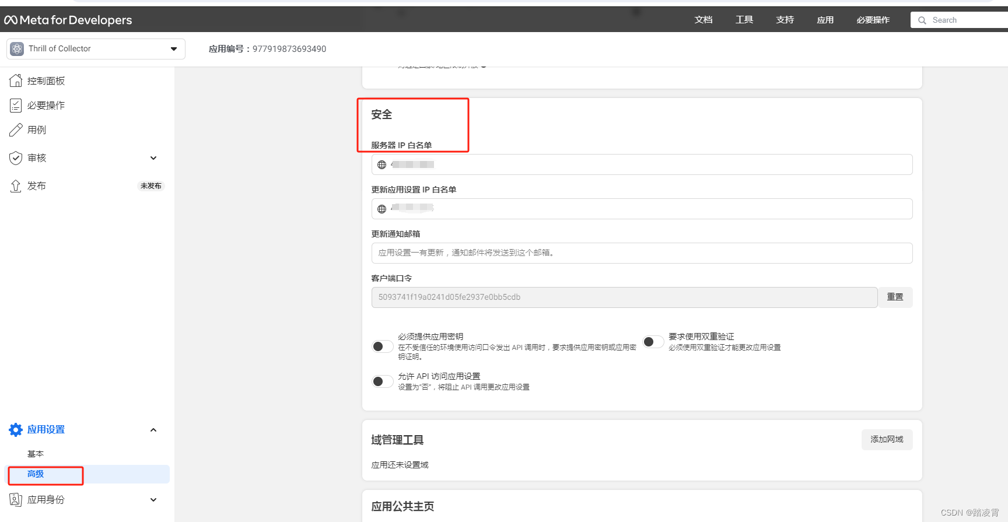The image size is (1008, 522).
Task: Click the Meta for Developers logo
Action: [68, 20]
